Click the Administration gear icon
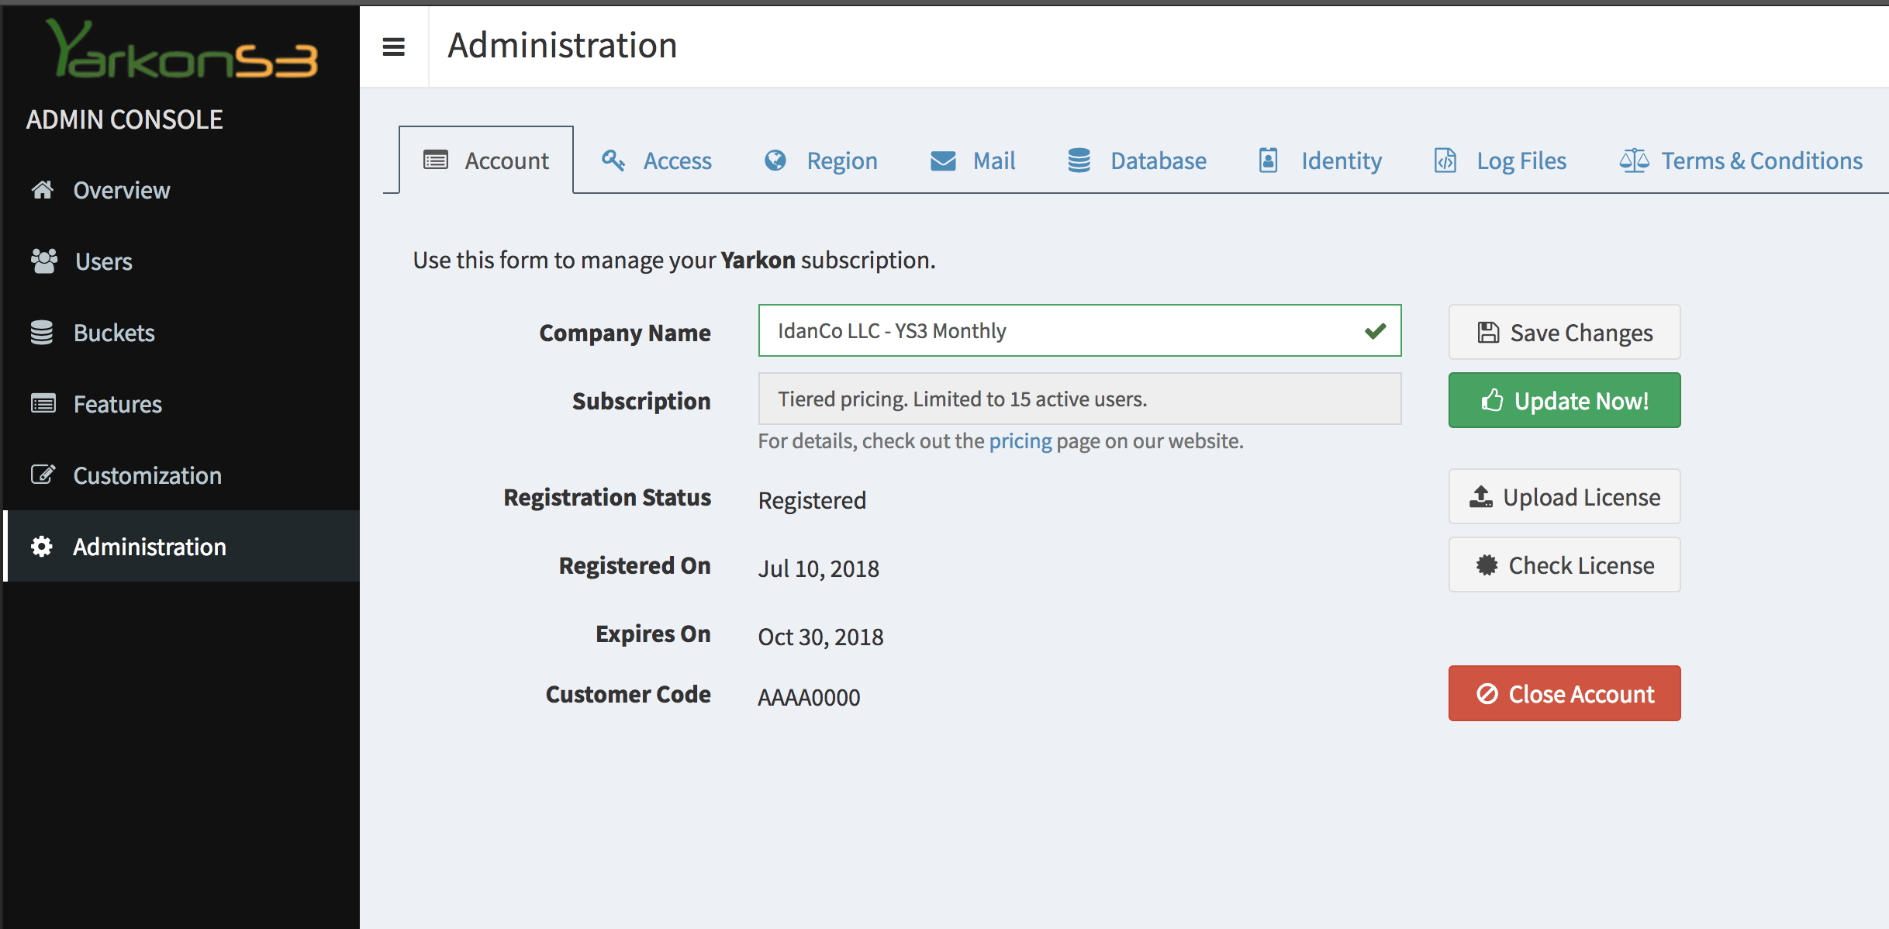Screen dimensions: 1889x929 pos(42,547)
